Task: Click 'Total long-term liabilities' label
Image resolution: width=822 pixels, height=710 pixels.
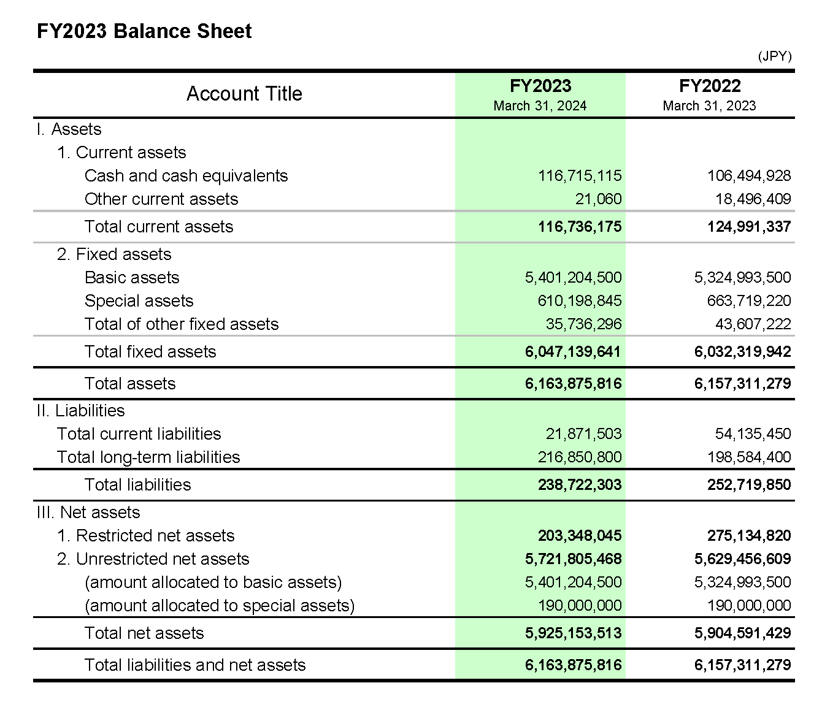Action: pyautogui.click(x=148, y=457)
